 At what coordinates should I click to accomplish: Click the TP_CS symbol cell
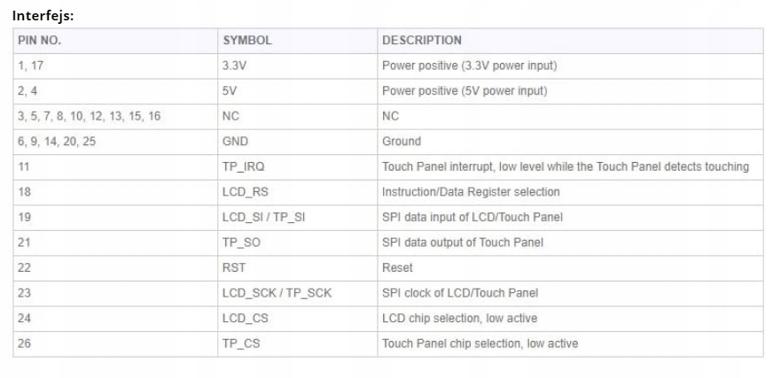[x=241, y=343]
